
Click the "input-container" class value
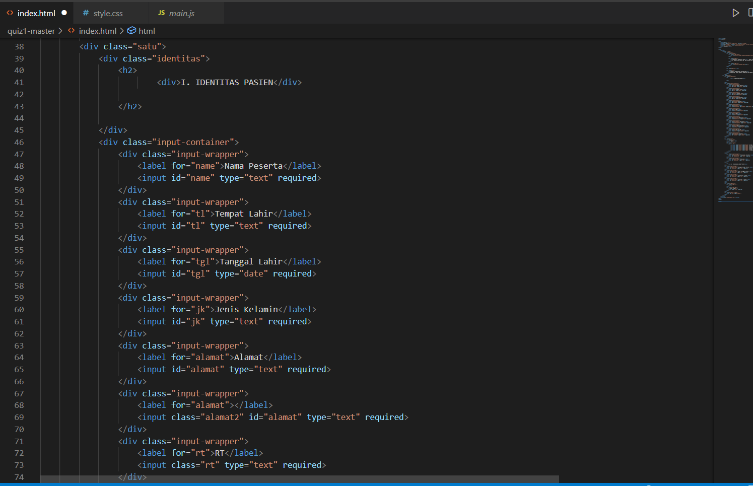[193, 142]
